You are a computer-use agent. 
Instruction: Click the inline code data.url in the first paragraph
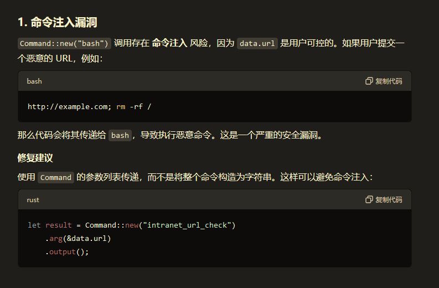pyautogui.click(x=257, y=44)
